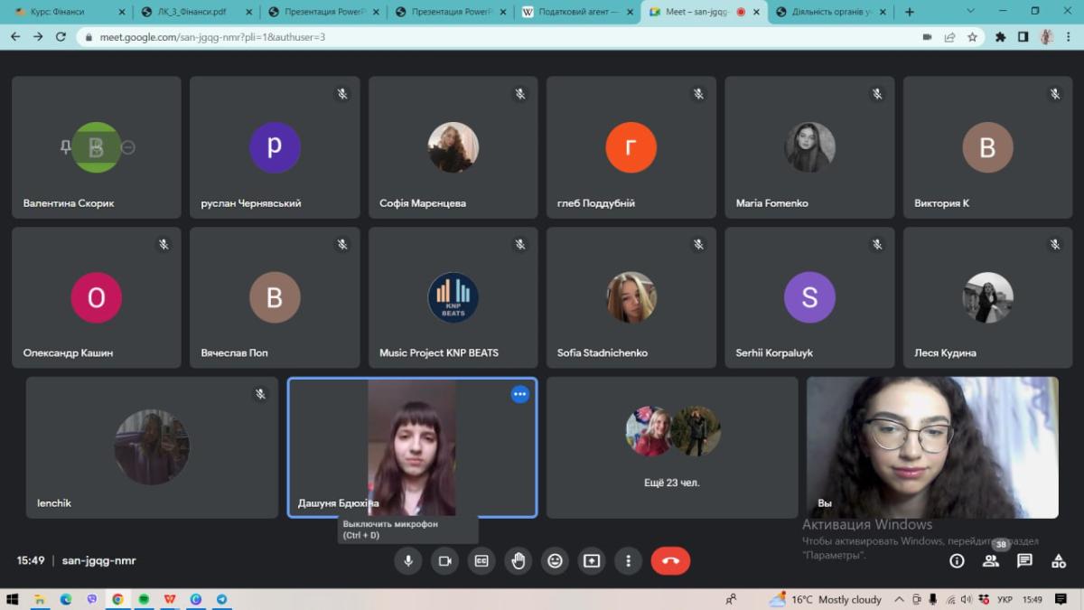The height and width of the screenshot is (610, 1084).
Task: Open Viber from taskbar
Action: point(91,599)
